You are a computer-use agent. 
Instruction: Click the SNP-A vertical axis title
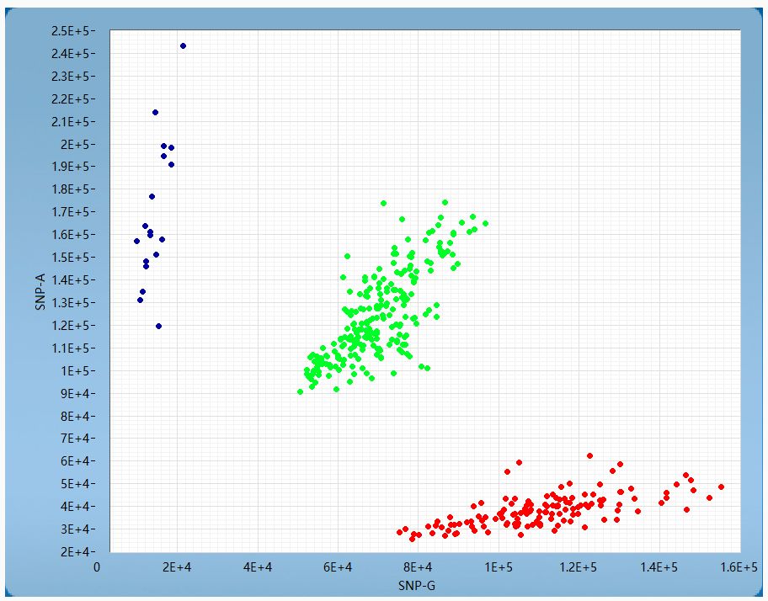point(40,290)
